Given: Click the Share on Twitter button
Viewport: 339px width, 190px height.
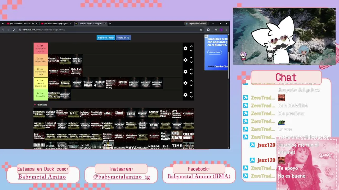Looking at the screenshot, I should [106, 38].
